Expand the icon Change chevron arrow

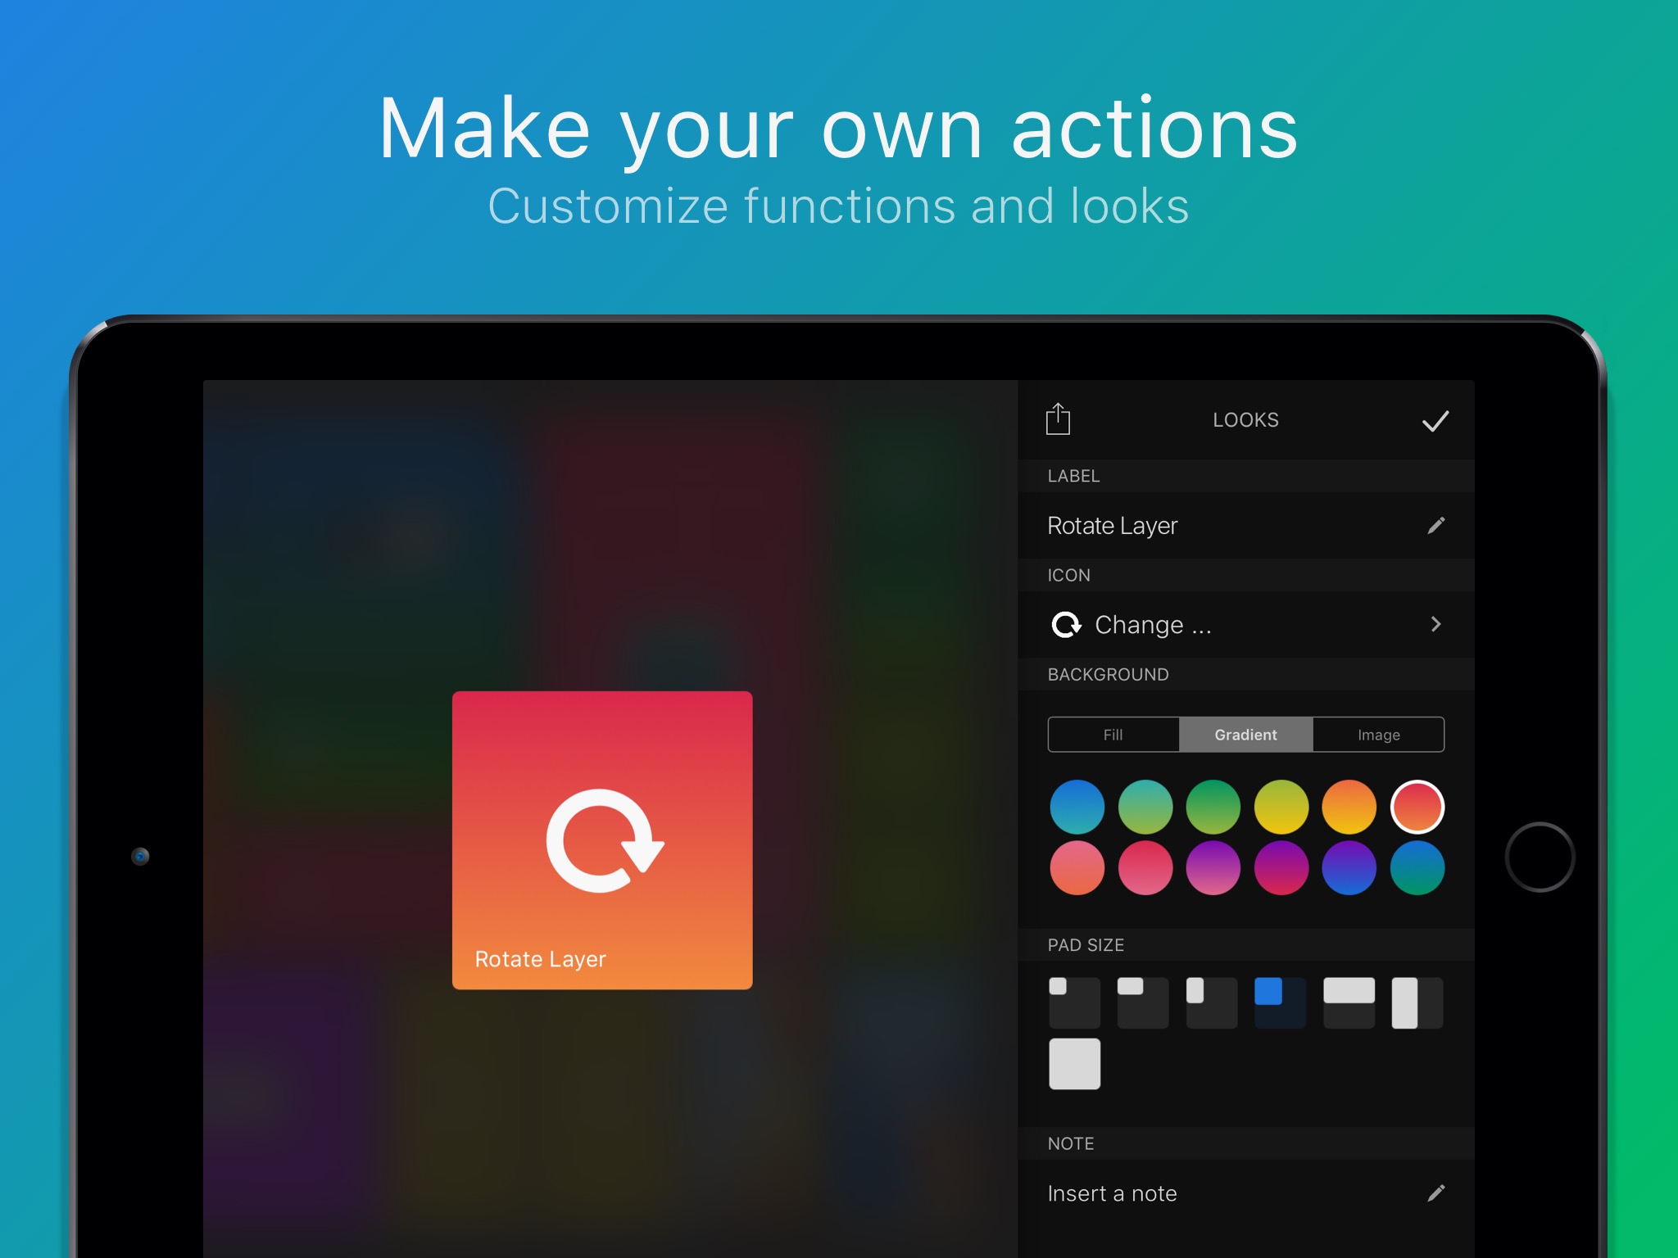pyautogui.click(x=1435, y=624)
